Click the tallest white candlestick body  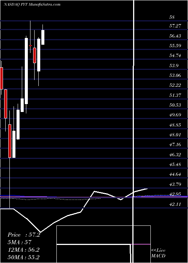(x=26, y=71)
